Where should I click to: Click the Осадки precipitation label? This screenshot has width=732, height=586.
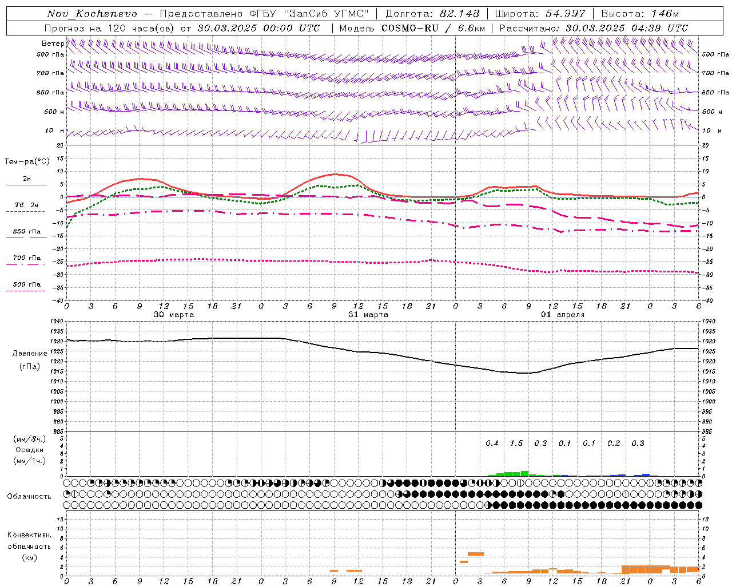[x=29, y=450]
